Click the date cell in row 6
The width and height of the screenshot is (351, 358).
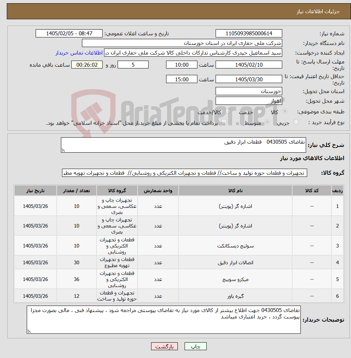(x=35, y=296)
